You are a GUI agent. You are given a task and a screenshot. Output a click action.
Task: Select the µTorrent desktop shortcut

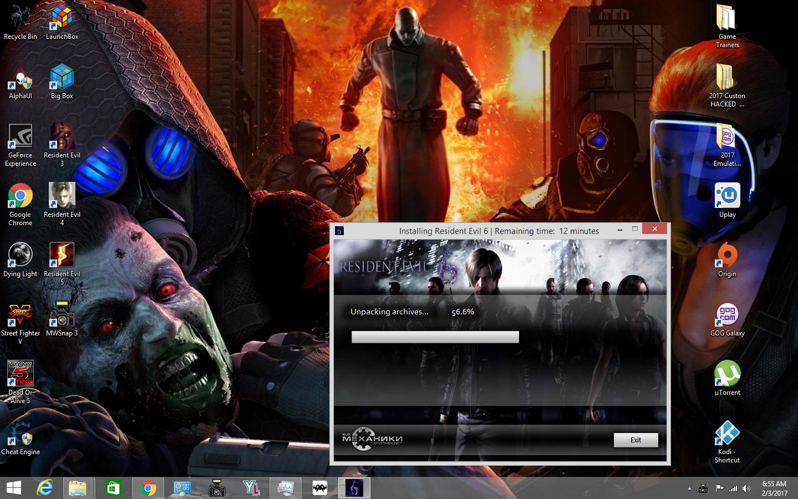[x=727, y=379]
